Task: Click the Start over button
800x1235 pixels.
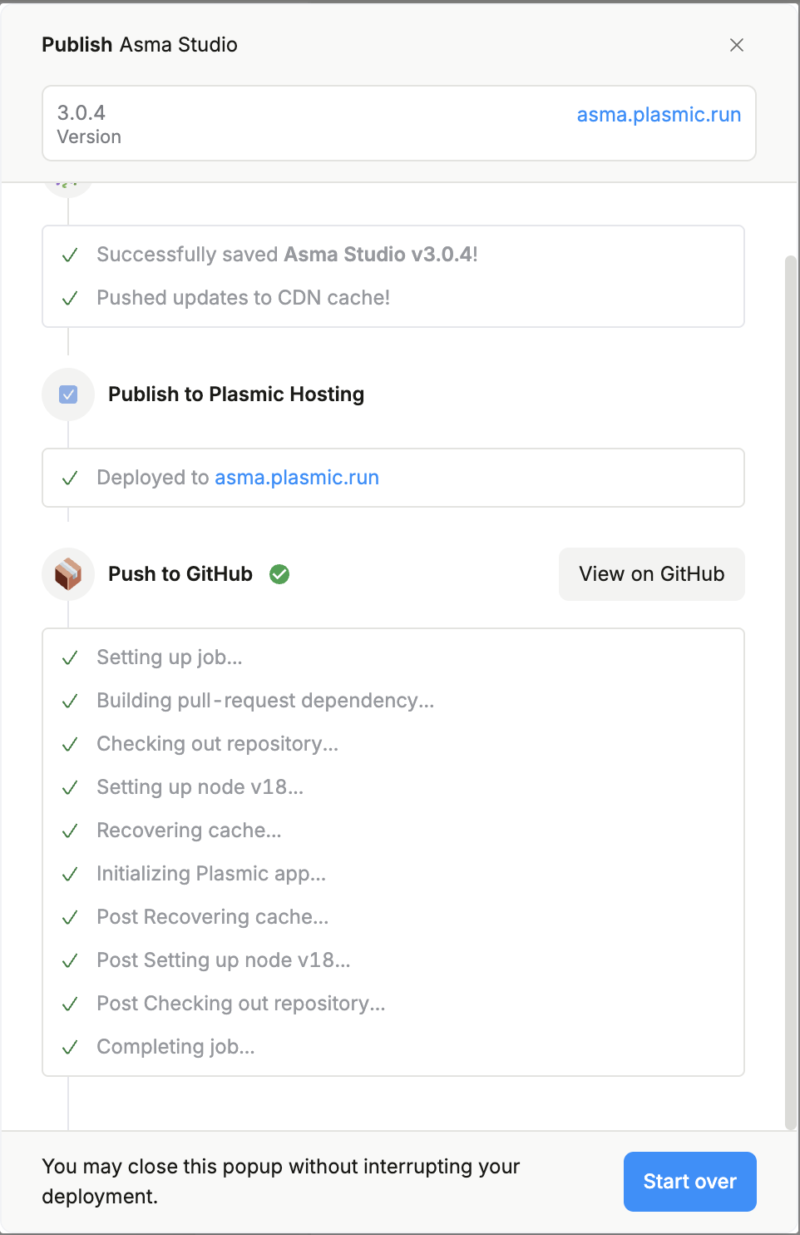Action: (689, 1182)
